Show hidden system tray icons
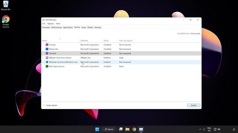The width and height of the screenshot is (238, 133). (200, 129)
